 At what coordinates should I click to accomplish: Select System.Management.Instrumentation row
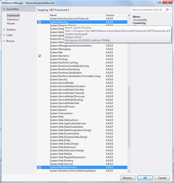tap(82, 46)
